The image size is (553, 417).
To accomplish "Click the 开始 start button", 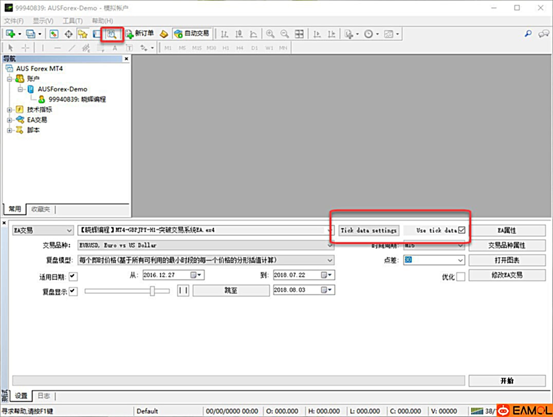I will [507, 381].
